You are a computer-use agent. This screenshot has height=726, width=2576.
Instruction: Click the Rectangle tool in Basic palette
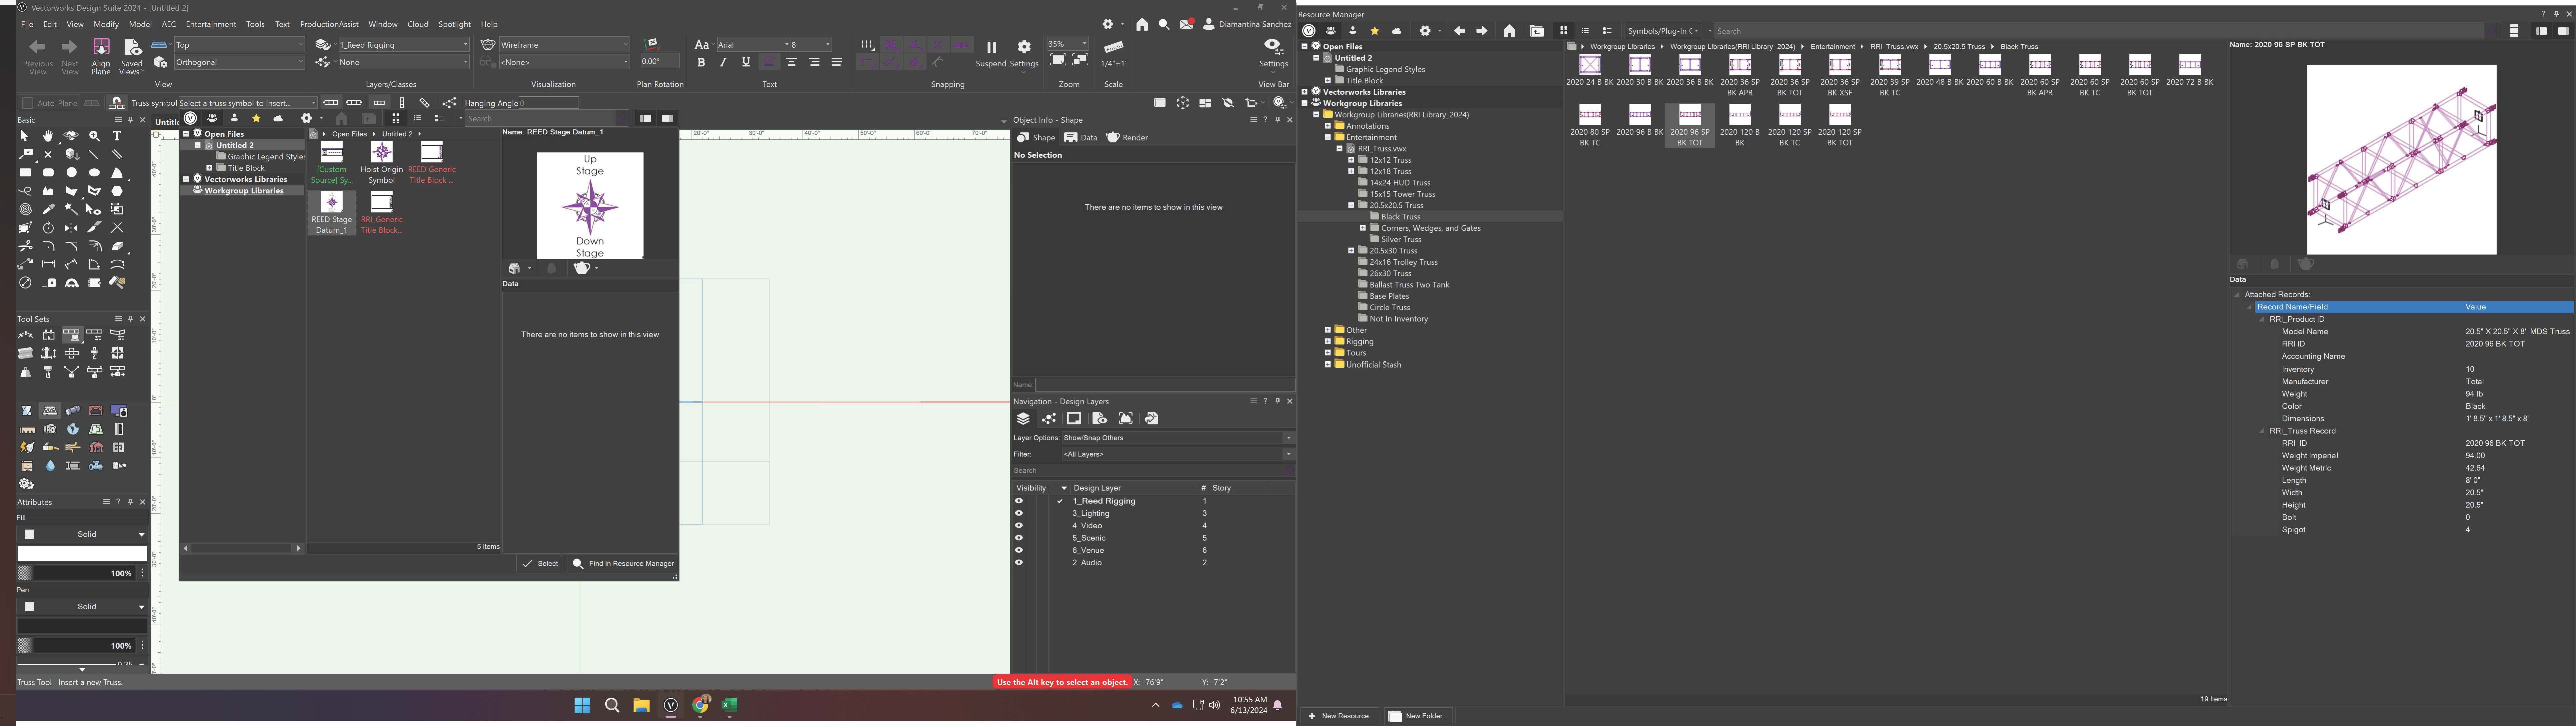[x=25, y=173]
